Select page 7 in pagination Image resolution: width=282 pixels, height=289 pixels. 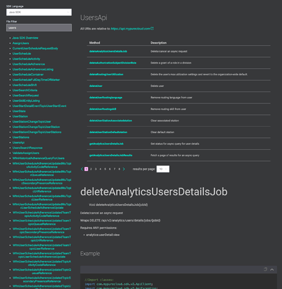pos(114,169)
